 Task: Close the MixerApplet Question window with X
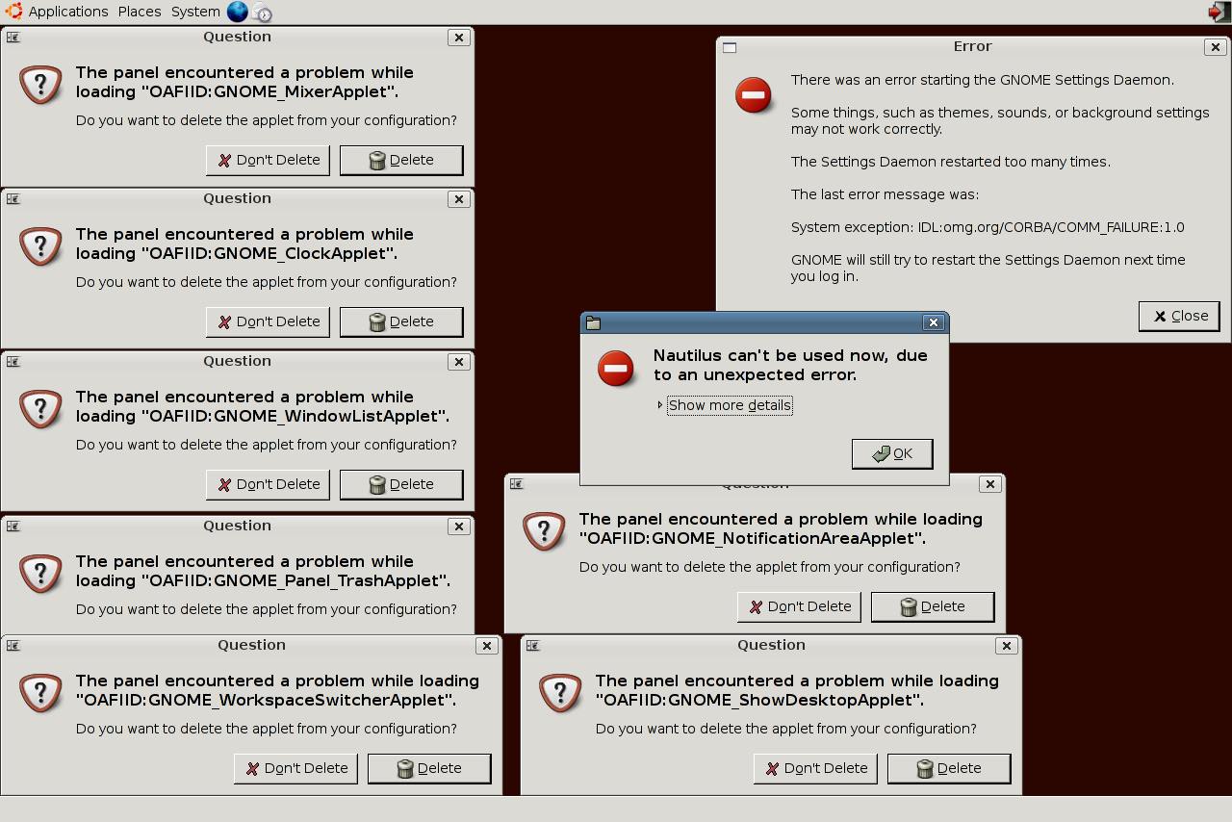point(459,37)
